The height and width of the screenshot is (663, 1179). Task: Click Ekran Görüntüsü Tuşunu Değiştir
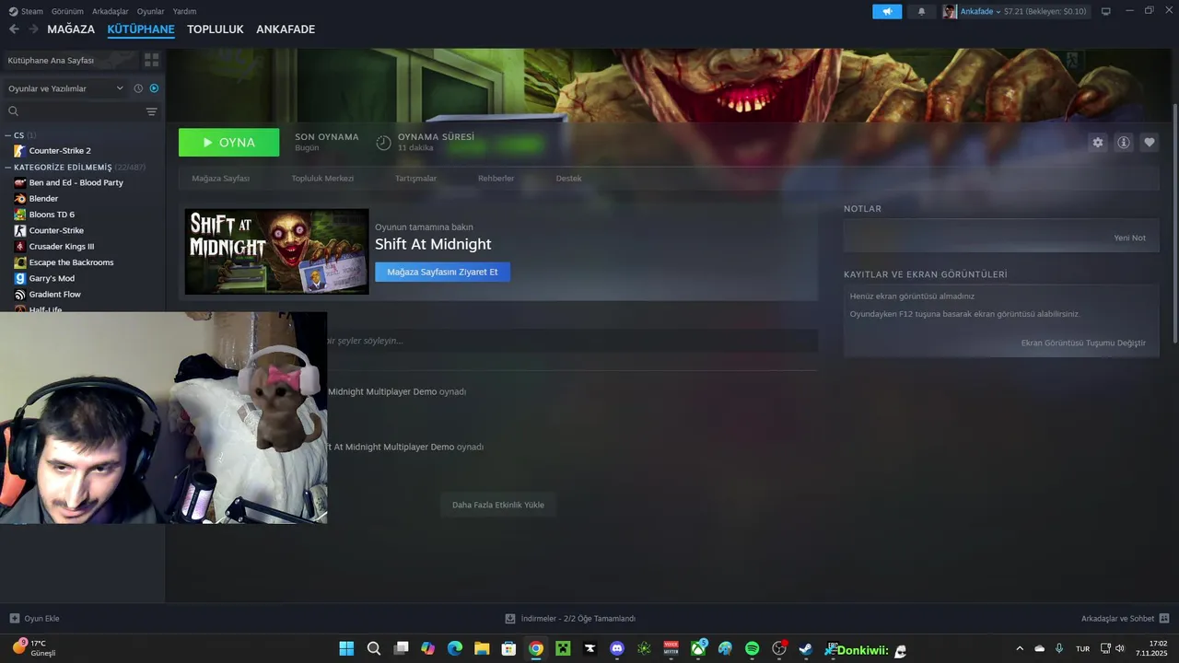tap(1083, 343)
